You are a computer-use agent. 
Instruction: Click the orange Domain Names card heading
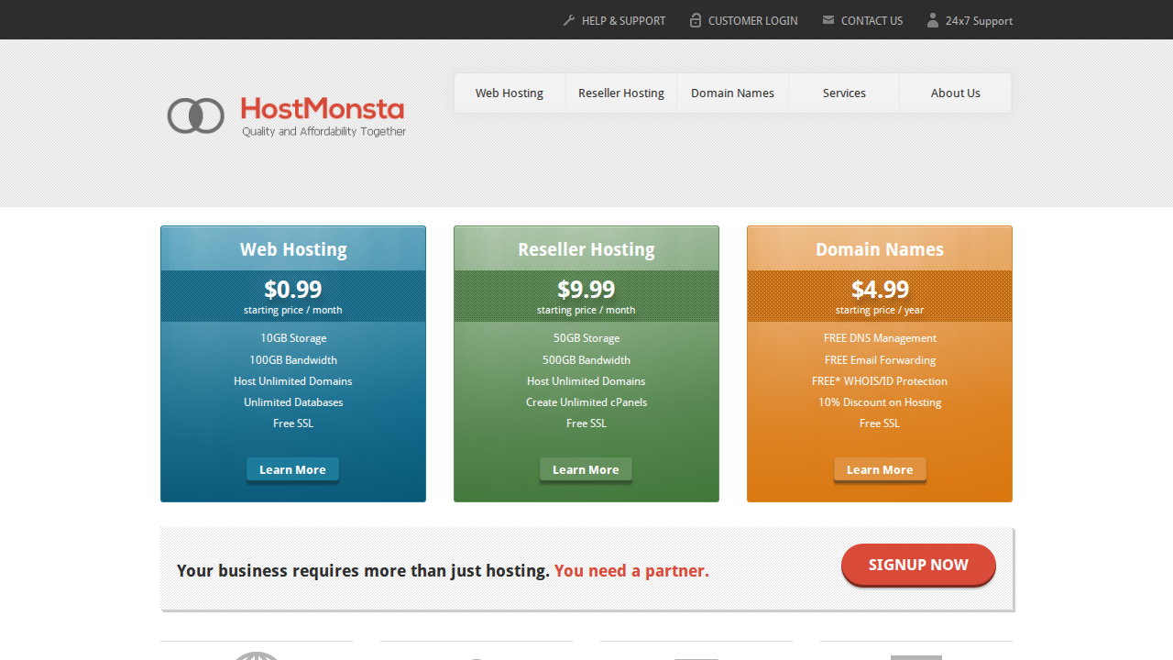[x=880, y=249]
